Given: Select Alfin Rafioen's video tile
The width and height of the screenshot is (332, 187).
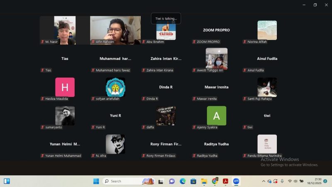Looking at the screenshot, I should 115,29.
